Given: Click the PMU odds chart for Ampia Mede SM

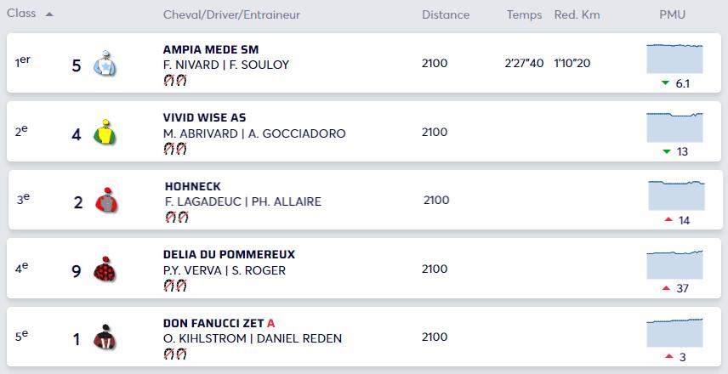Looking at the screenshot, I should pyautogui.click(x=674, y=58).
